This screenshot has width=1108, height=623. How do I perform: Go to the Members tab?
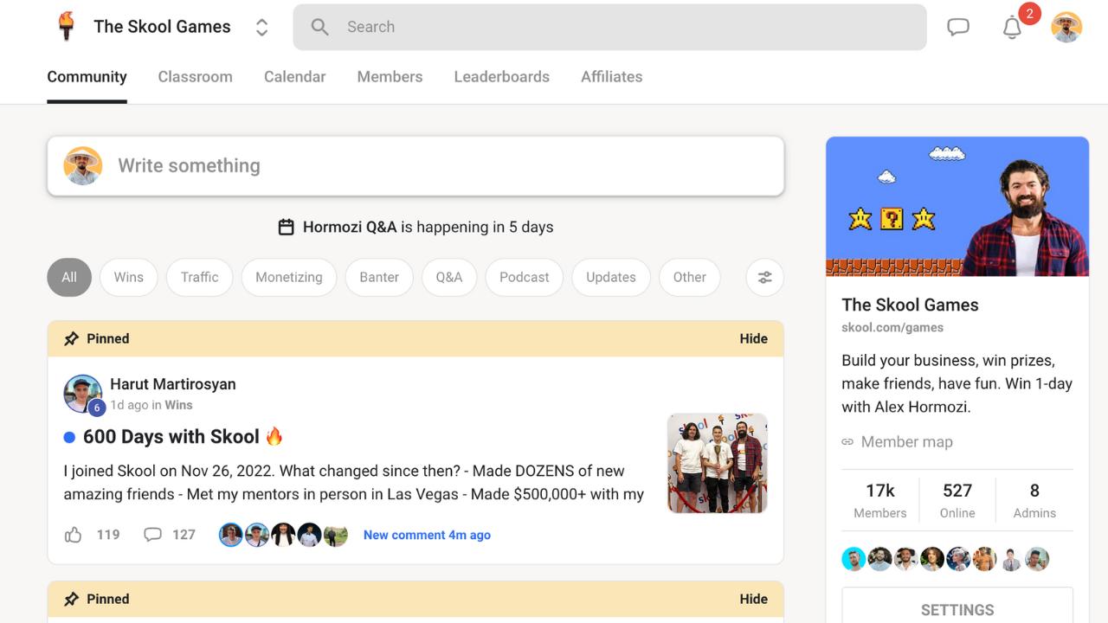(390, 77)
